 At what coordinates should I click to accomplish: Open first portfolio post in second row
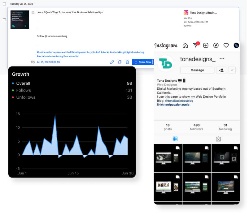click(x=168, y=187)
